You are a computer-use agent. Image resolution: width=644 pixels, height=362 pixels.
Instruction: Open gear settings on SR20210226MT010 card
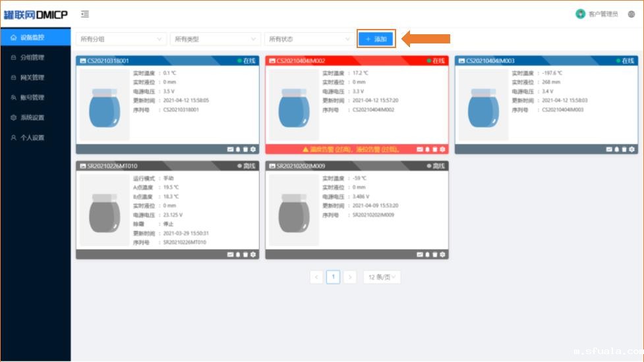pyautogui.click(x=252, y=255)
